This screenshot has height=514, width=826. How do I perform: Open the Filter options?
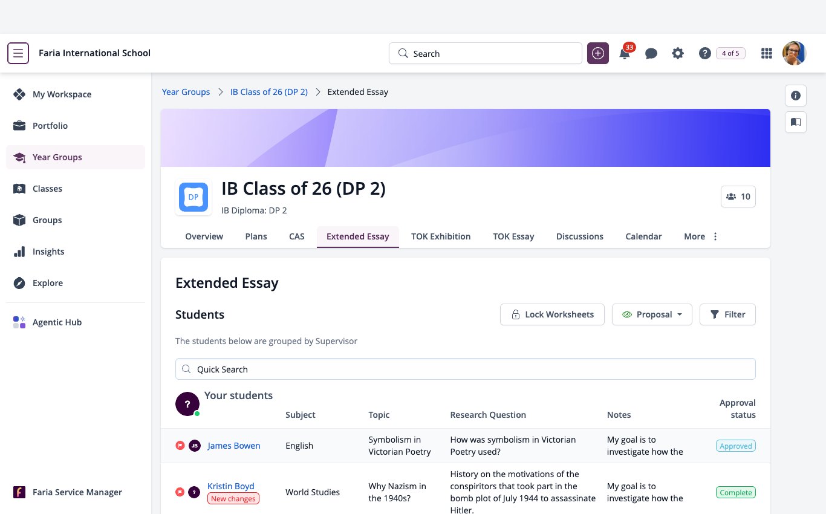click(727, 314)
